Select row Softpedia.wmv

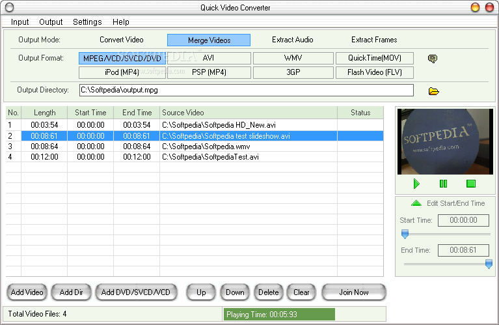[195, 147]
